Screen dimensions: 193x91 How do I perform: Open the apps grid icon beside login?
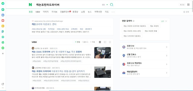[x=188, y=5]
